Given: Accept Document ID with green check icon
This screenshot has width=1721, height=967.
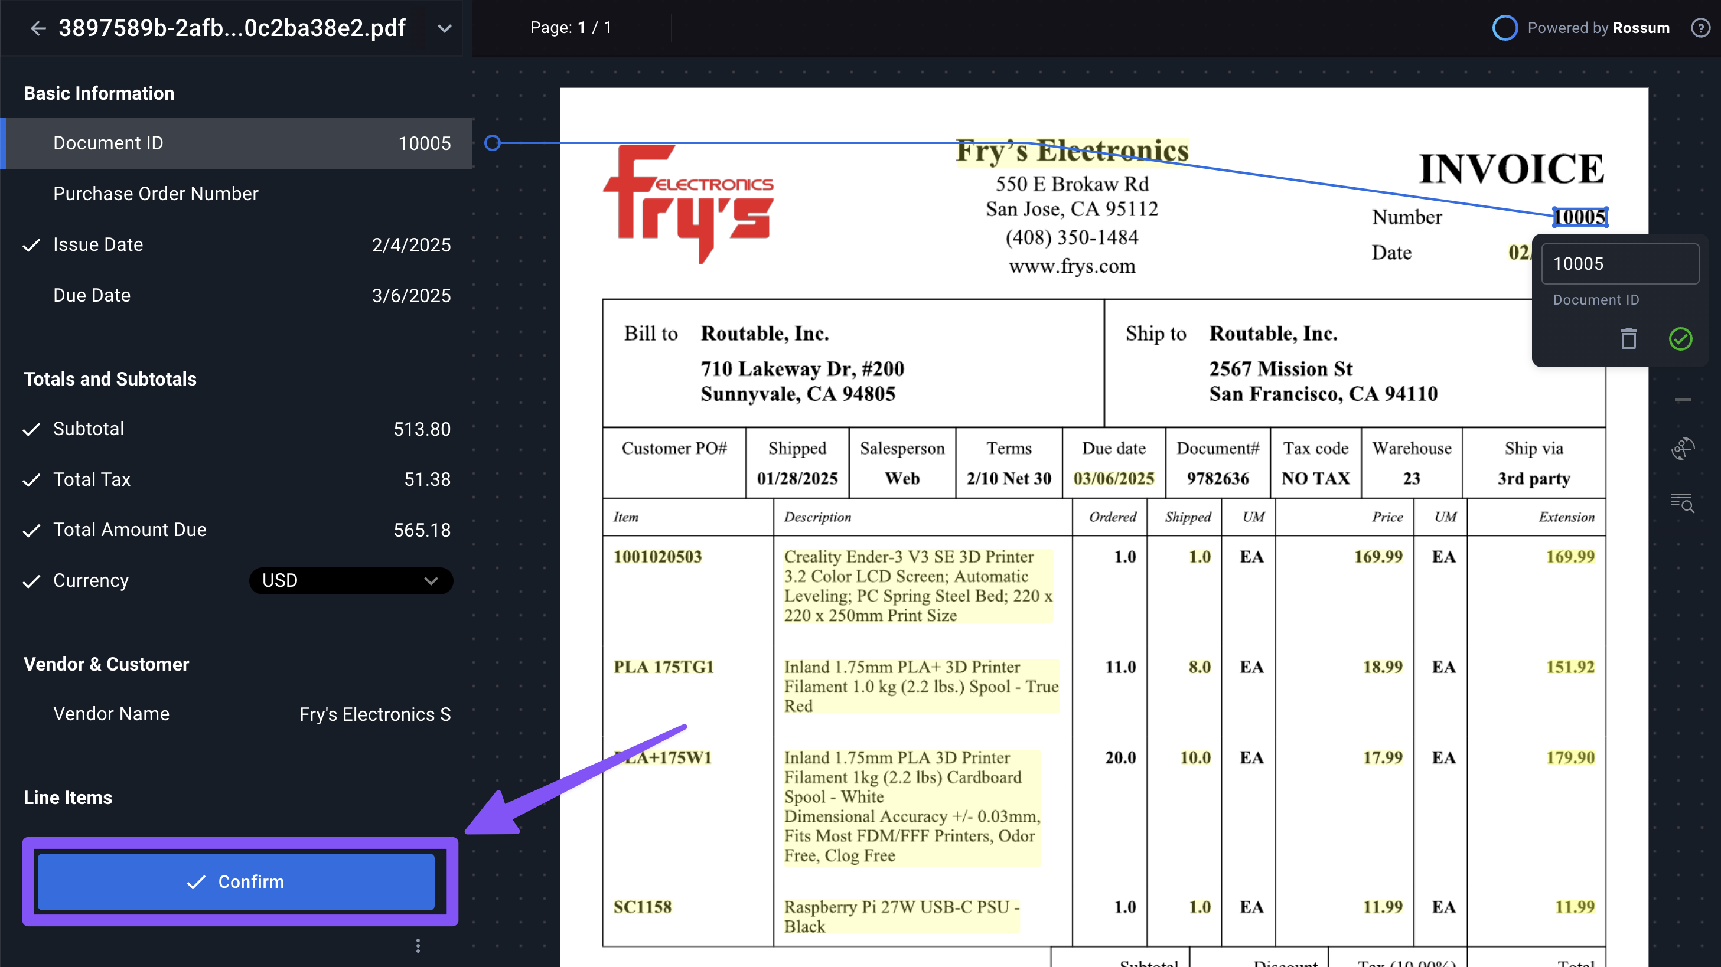Looking at the screenshot, I should point(1680,339).
